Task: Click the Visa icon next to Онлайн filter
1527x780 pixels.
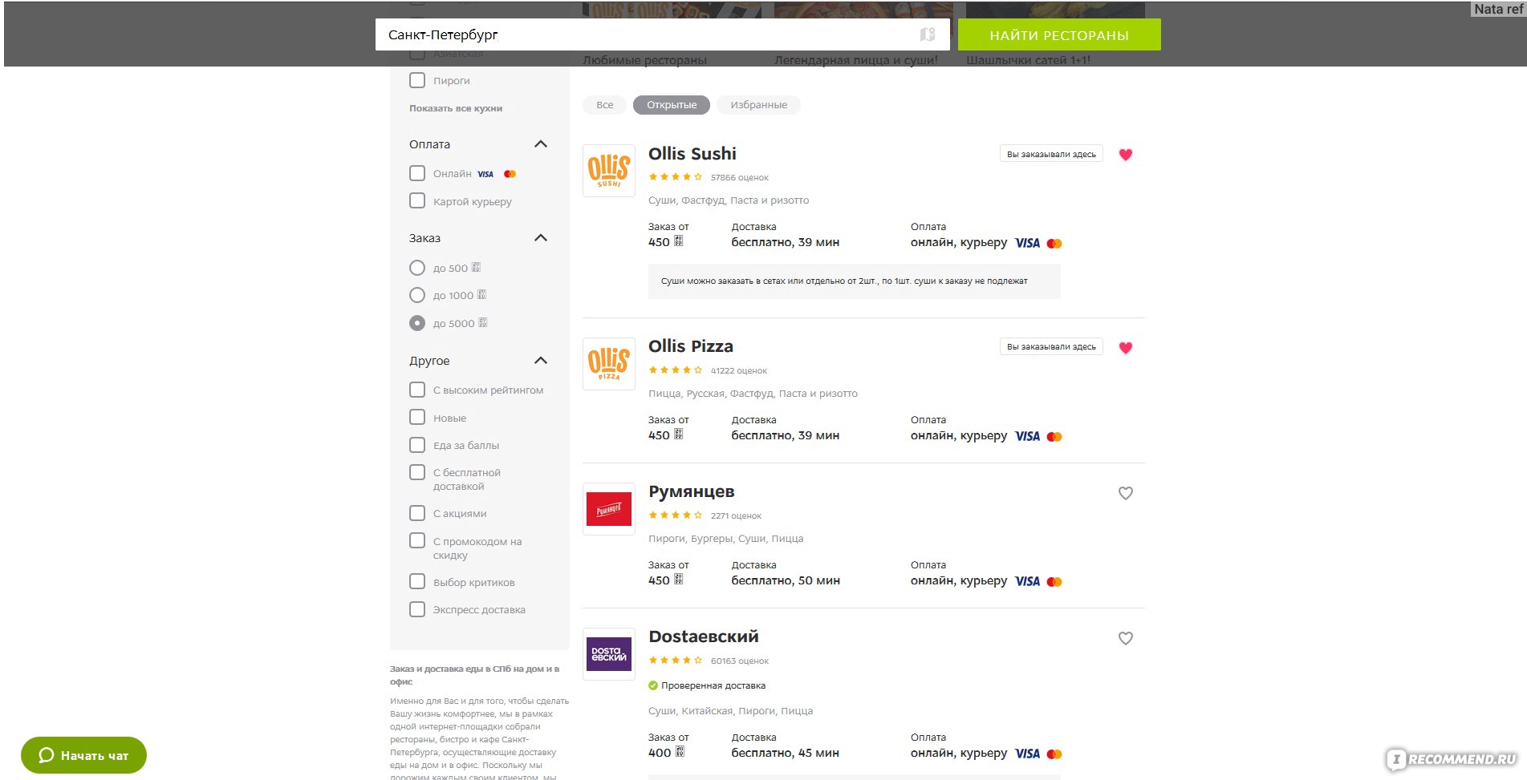Action: [485, 174]
